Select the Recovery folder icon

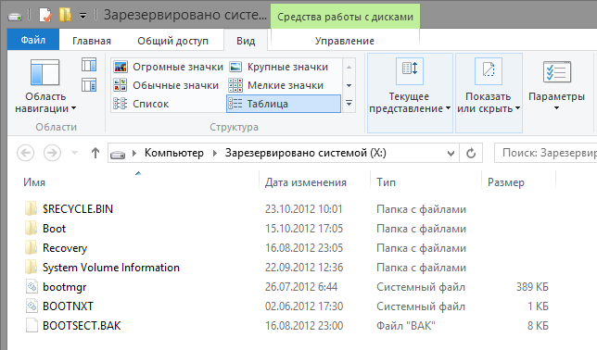coord(31,247)
